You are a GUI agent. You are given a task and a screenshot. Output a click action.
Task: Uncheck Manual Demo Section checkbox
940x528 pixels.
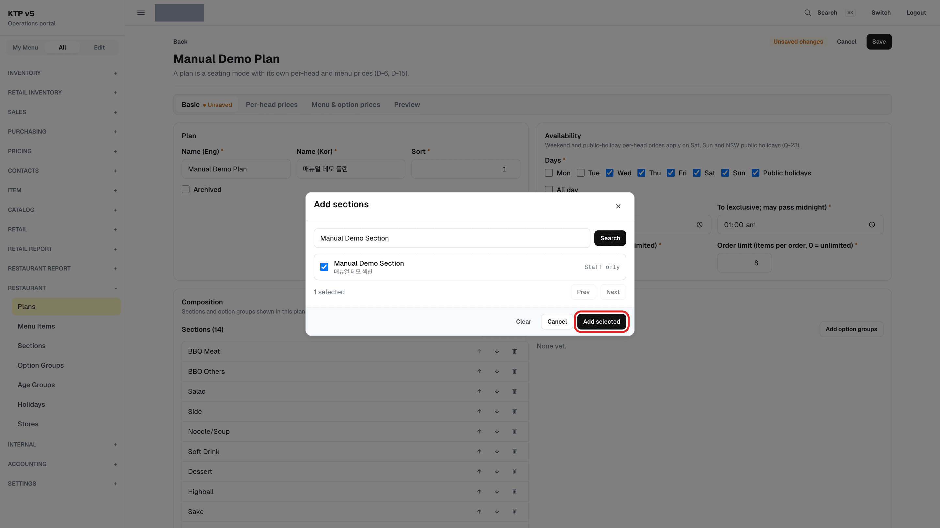pos(324,267)
